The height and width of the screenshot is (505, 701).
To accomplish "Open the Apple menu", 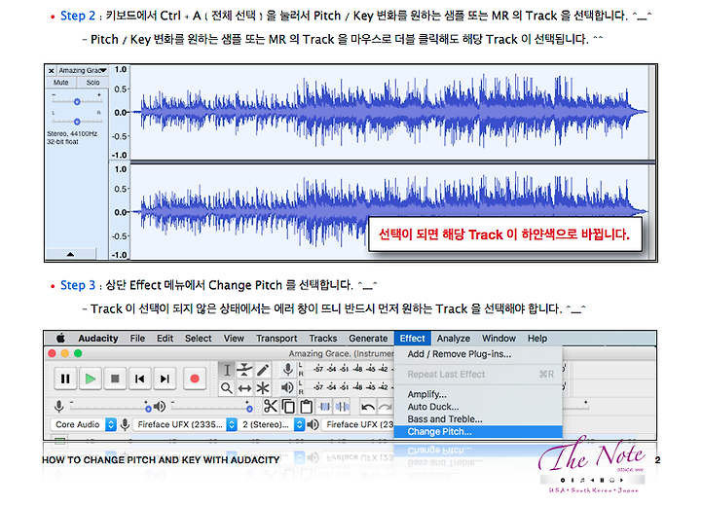I will click(60, 339).
